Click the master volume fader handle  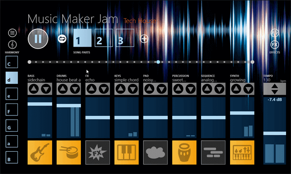pyautogui.click(x=274, y=134)
